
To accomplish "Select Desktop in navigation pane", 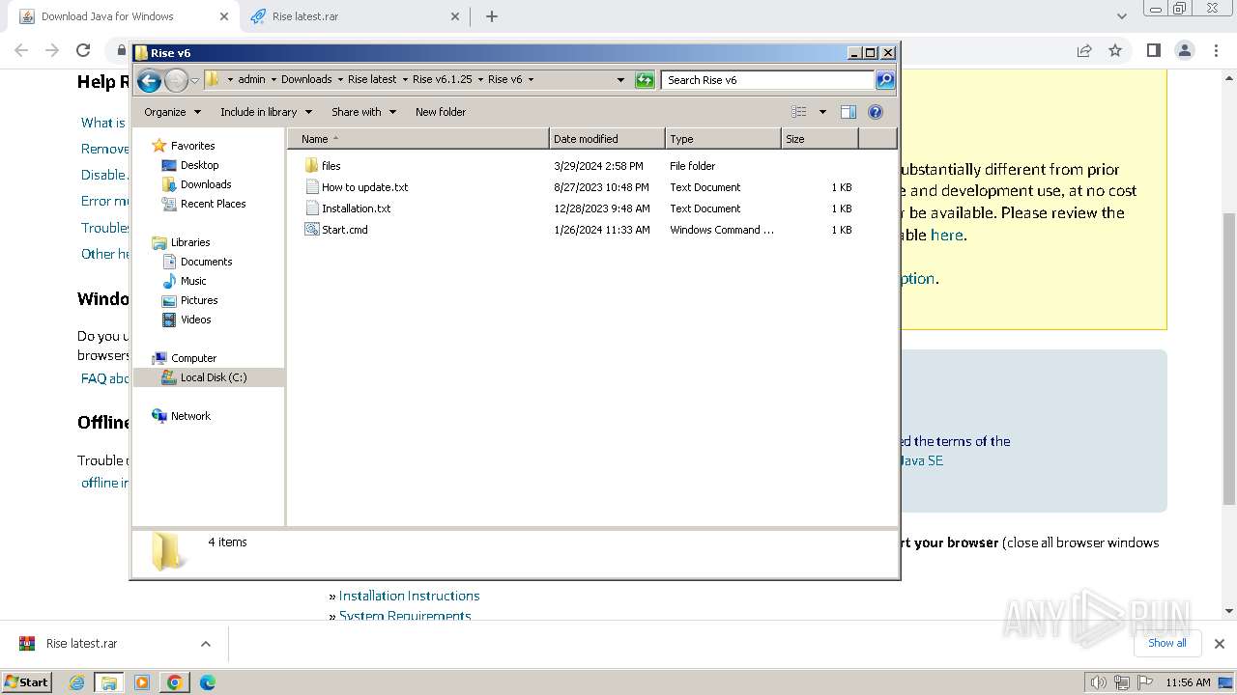I will pos(199,165).
